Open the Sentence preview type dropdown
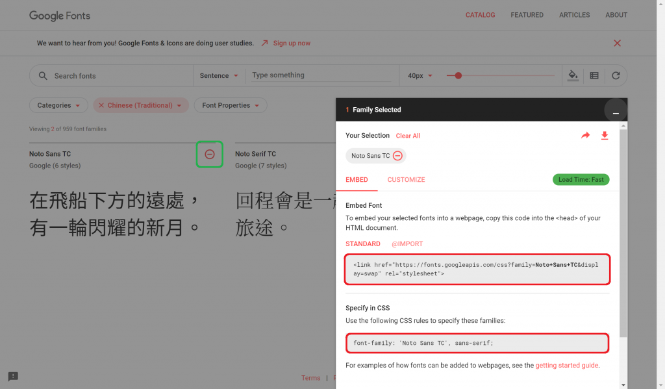The height and width of the screenshot is (389, 665). tap(219, 75)
